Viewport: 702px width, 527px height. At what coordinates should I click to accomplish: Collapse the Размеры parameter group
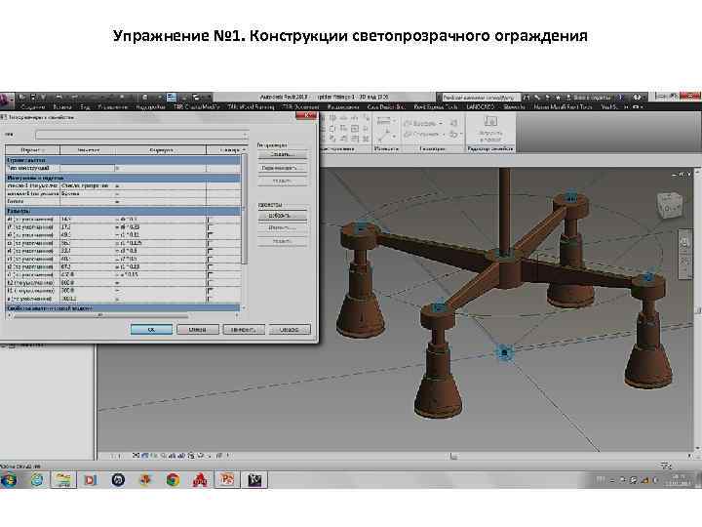click(x=123, y=211)
